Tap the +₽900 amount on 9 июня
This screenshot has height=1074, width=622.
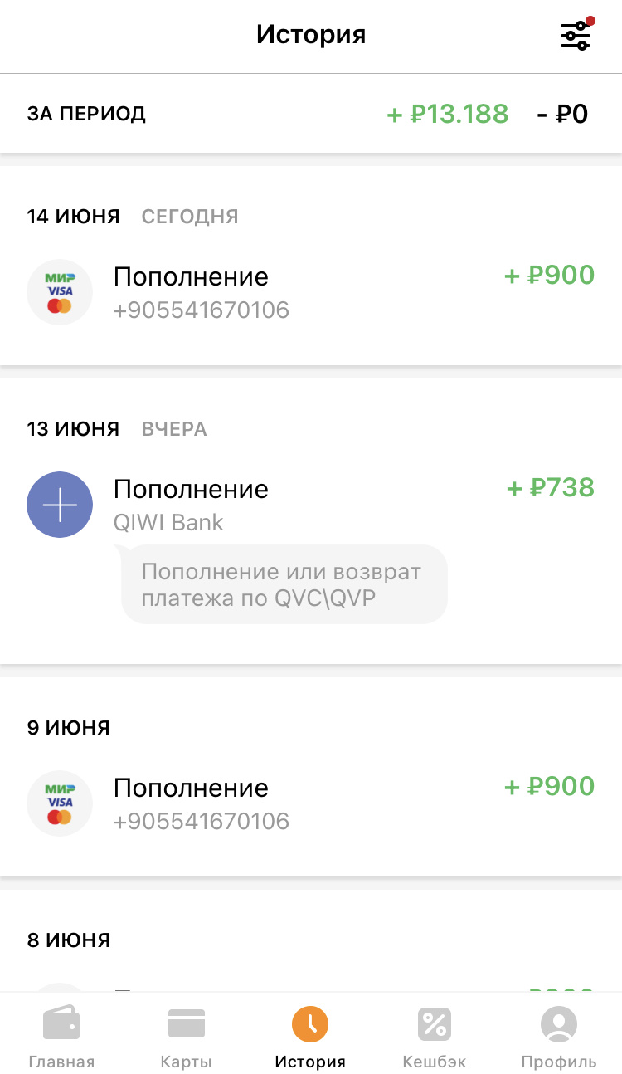click(x=550, y=786)
